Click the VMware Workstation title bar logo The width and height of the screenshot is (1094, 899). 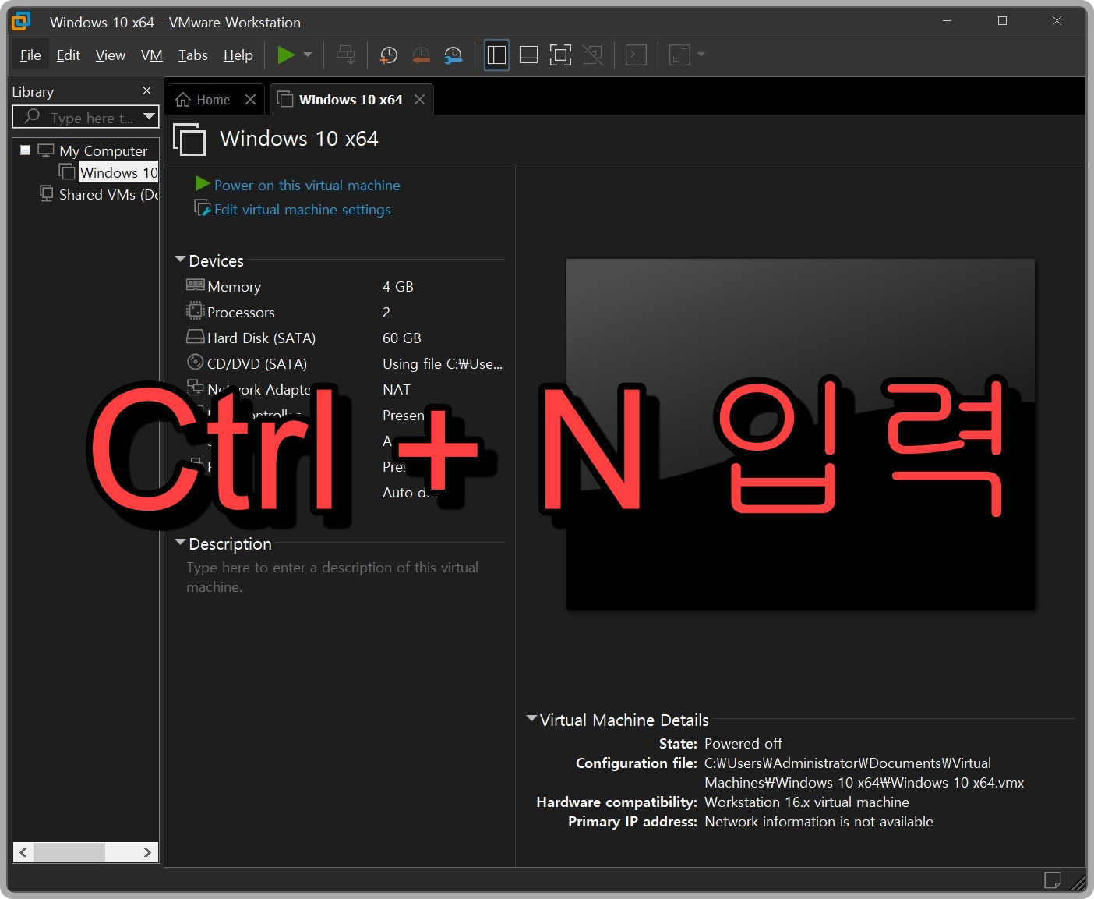tap(22, 21)
